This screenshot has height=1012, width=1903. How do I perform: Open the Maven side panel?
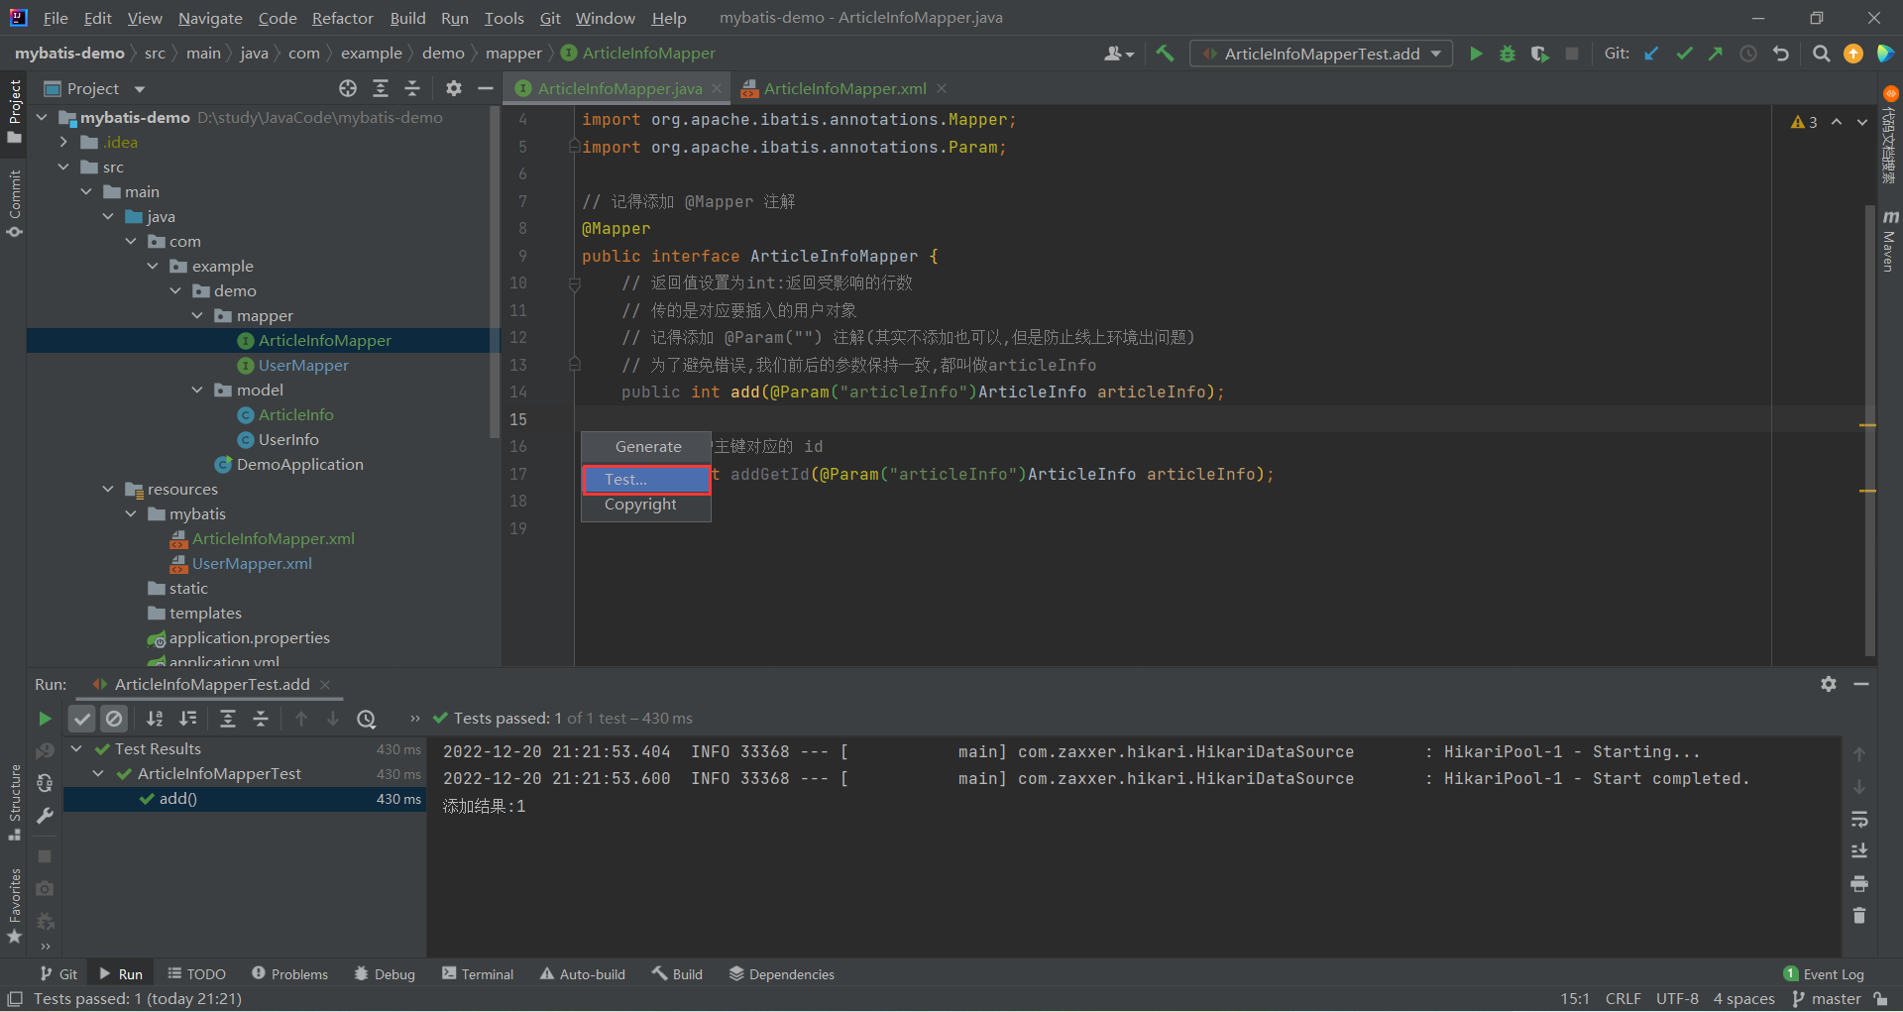coord(1889,241)
